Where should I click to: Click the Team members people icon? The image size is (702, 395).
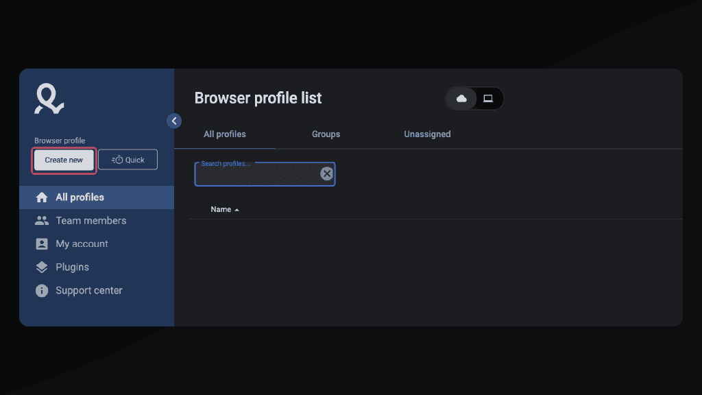click(41, 220)
